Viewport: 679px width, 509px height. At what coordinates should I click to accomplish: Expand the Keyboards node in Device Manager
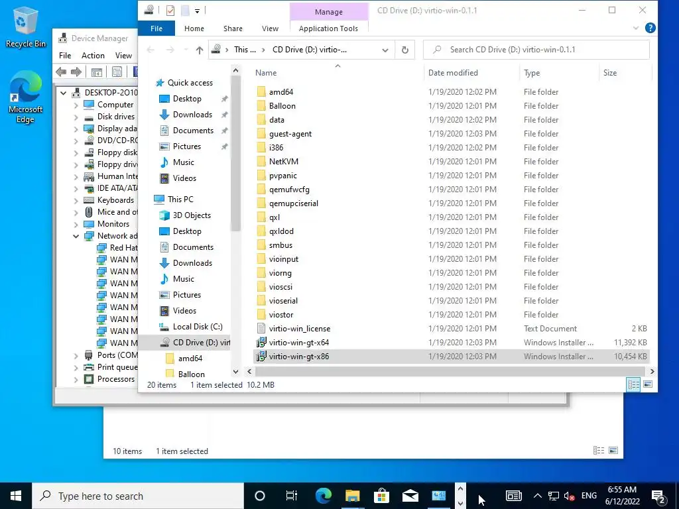point(76,200)
